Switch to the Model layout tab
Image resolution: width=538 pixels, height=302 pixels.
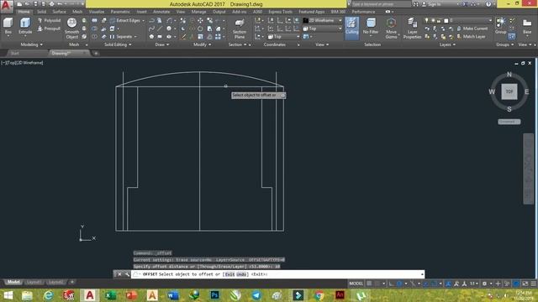13,282
